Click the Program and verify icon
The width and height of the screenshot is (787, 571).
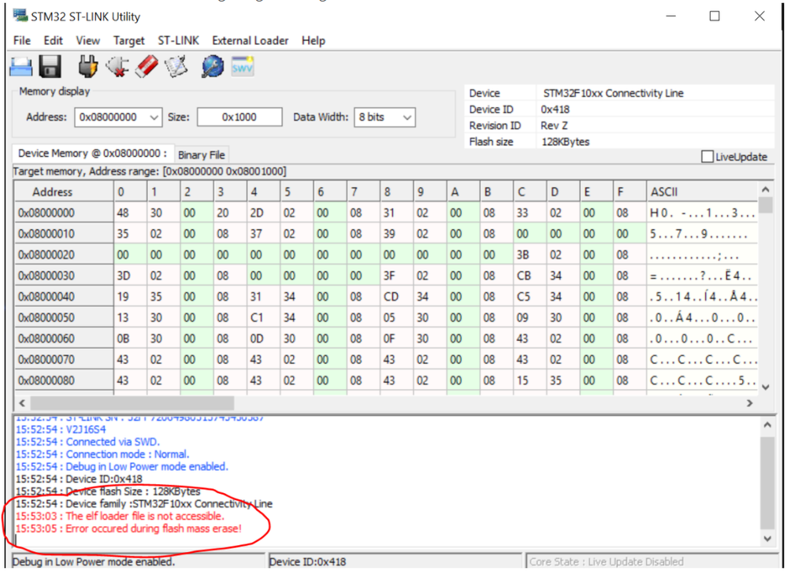point(176,66)
